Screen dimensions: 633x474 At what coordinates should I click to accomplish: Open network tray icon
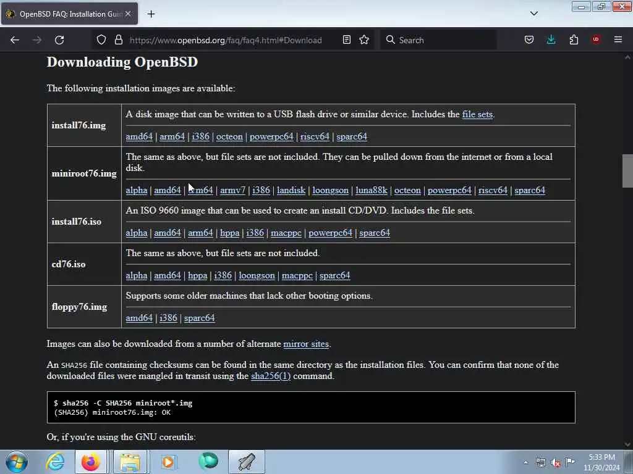coord(540,463)
